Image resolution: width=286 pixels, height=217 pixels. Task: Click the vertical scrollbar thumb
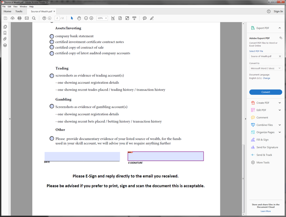coord(243,179)
